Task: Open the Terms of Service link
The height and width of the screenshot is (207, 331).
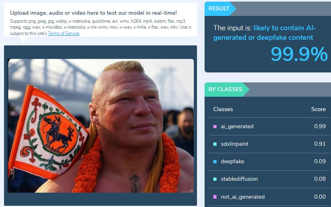Action: (63, 33)
